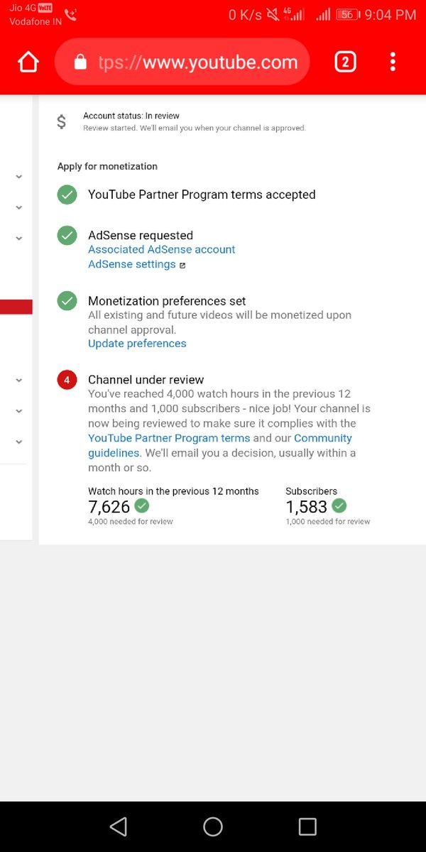Click the Apply for monetization heading
The image size is (426, 852).
coord(107,166)
